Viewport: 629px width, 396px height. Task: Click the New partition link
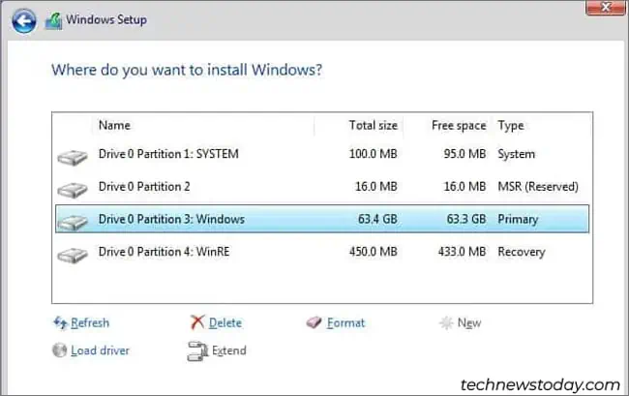click(x=469, y=322)
